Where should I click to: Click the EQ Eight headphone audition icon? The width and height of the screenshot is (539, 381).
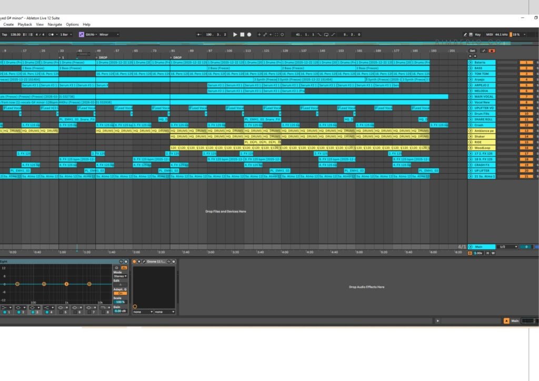[116, 268]
